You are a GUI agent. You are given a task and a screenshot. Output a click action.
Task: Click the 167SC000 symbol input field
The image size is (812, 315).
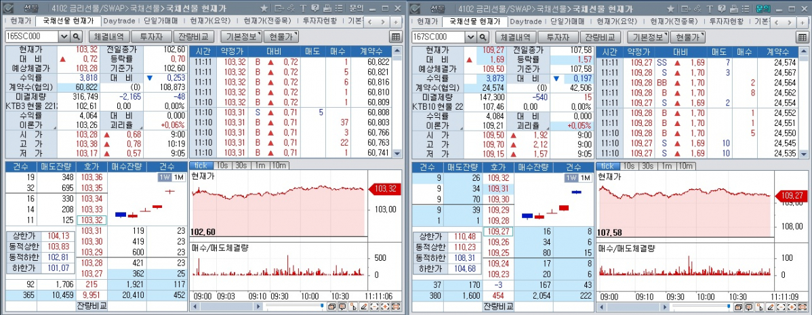point(439,37)
